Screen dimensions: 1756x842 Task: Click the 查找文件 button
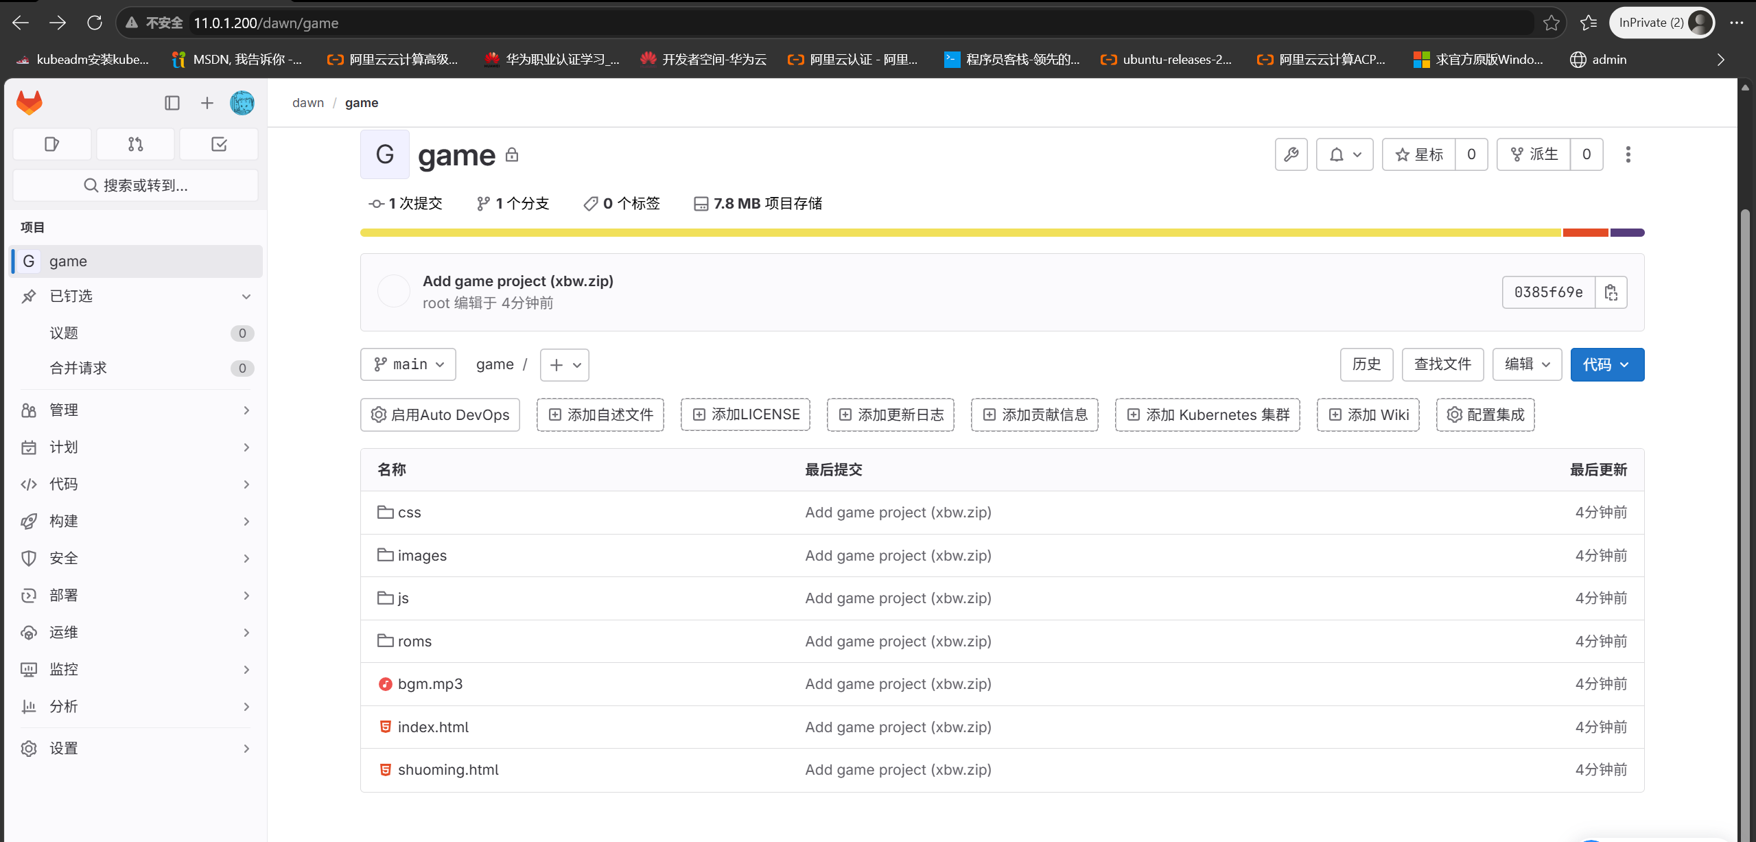1442,364
